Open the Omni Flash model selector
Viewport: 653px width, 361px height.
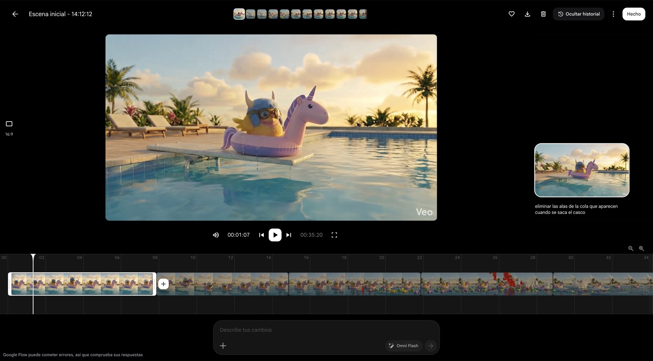[x=403, y=346]
